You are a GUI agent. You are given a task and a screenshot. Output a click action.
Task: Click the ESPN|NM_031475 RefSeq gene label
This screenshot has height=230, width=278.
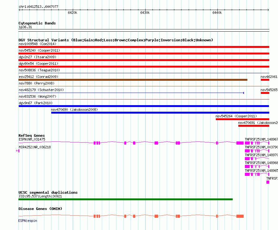[32, 139]
